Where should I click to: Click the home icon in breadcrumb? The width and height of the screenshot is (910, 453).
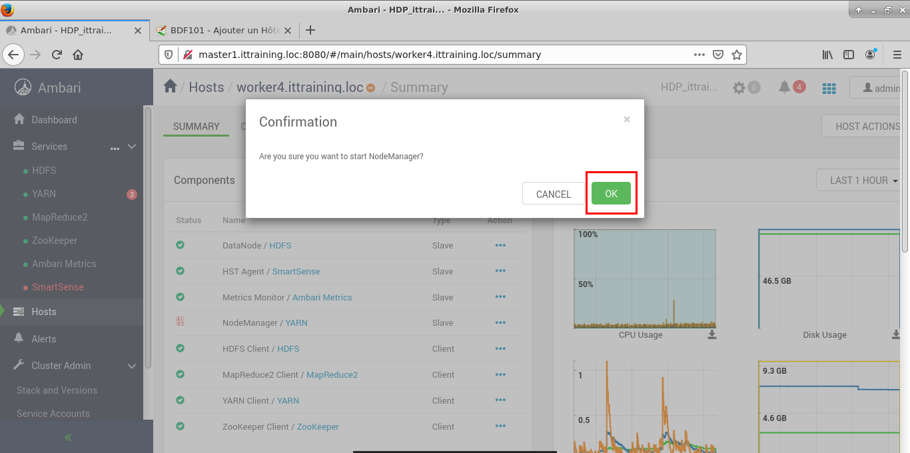[171, 87]
